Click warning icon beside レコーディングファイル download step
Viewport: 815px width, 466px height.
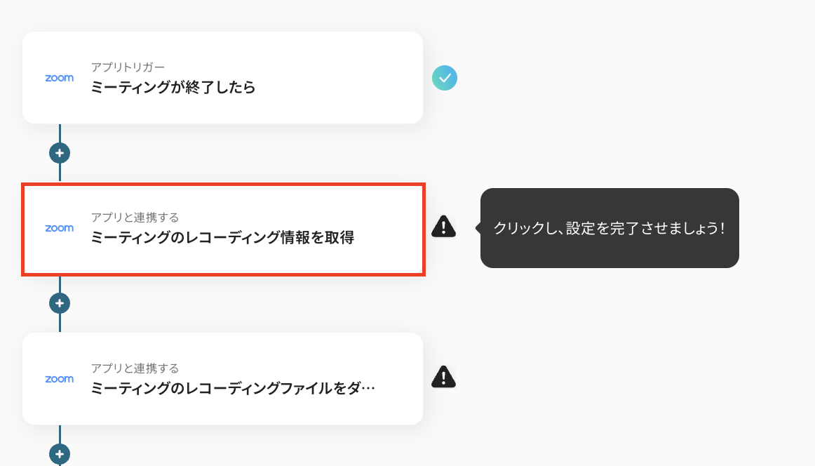tap(443, 377)
